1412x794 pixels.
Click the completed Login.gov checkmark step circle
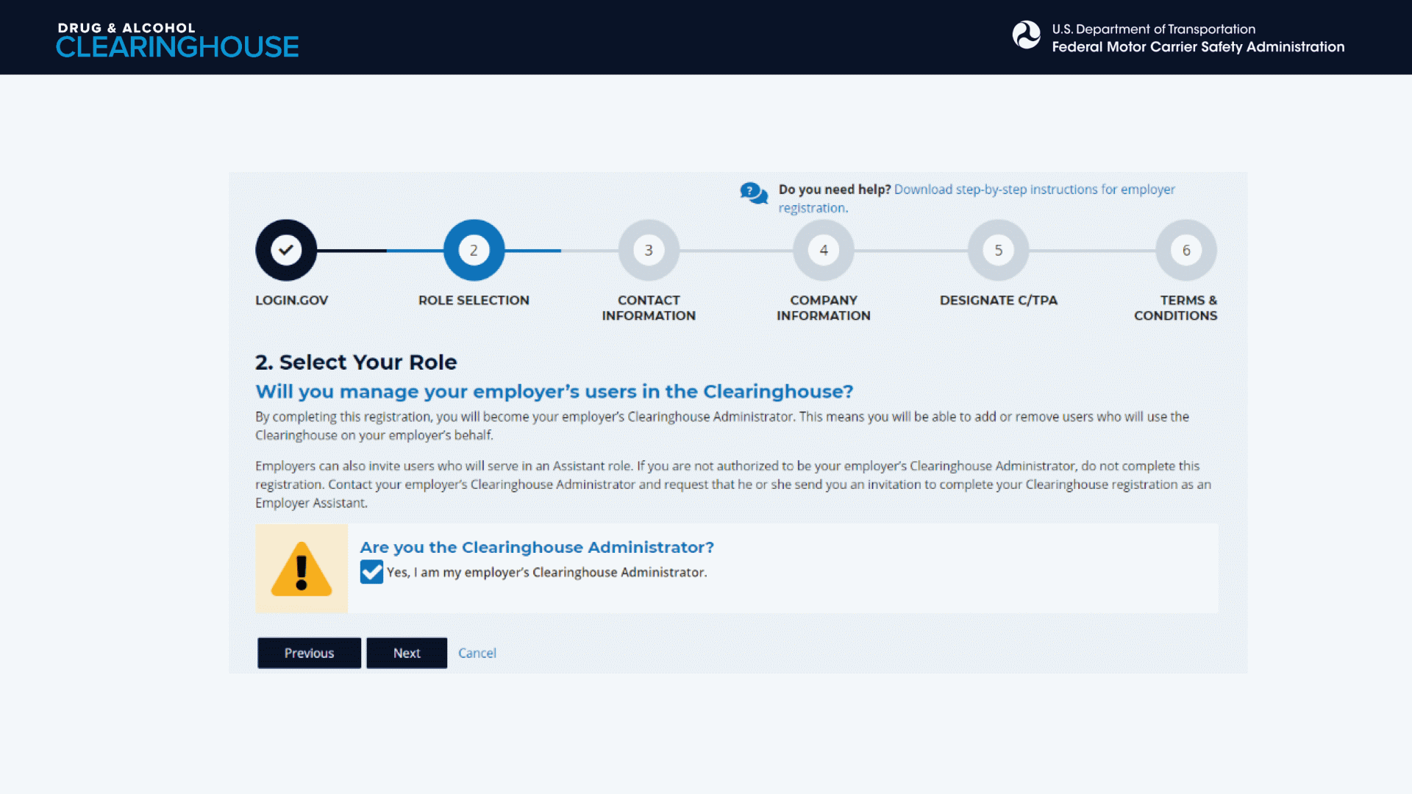coord(286,250)
